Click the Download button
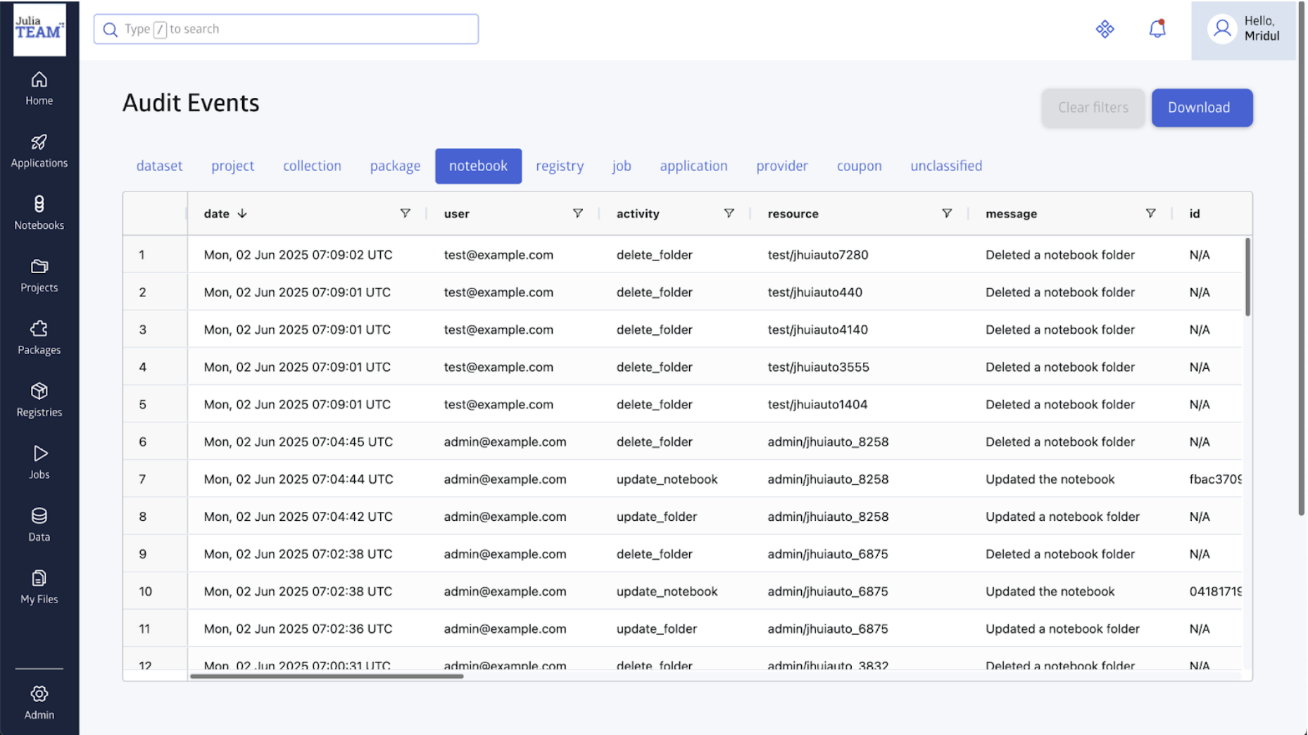1308x735 pixels. pos(1201,108)
